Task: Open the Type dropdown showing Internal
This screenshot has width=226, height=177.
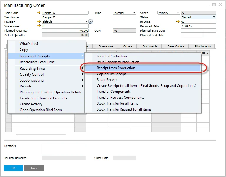Action: coord(134,13)
